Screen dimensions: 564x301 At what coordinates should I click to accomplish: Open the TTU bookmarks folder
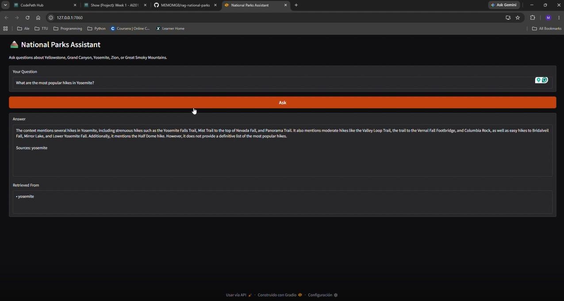tap(41, 28)
